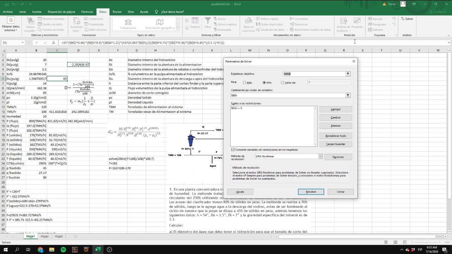Click the Ordenar sort icon

tap(195, 21)
